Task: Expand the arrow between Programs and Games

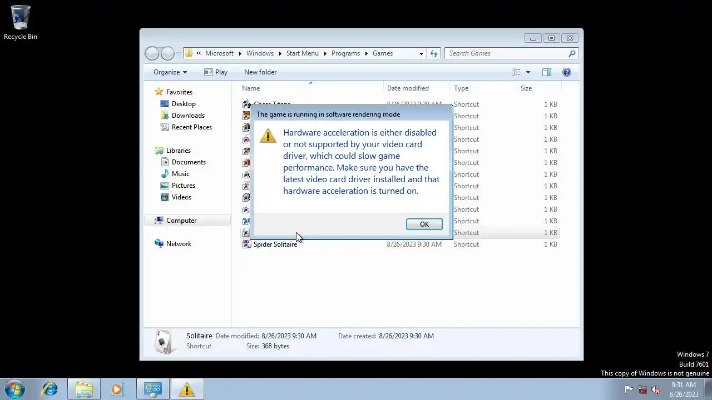Action: pyautogui.click(x=367, y=53)
